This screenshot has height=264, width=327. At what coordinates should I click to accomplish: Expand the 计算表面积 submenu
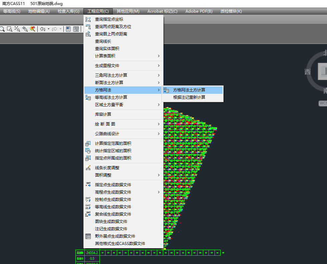pyautogui.click(x=158, y=56)
